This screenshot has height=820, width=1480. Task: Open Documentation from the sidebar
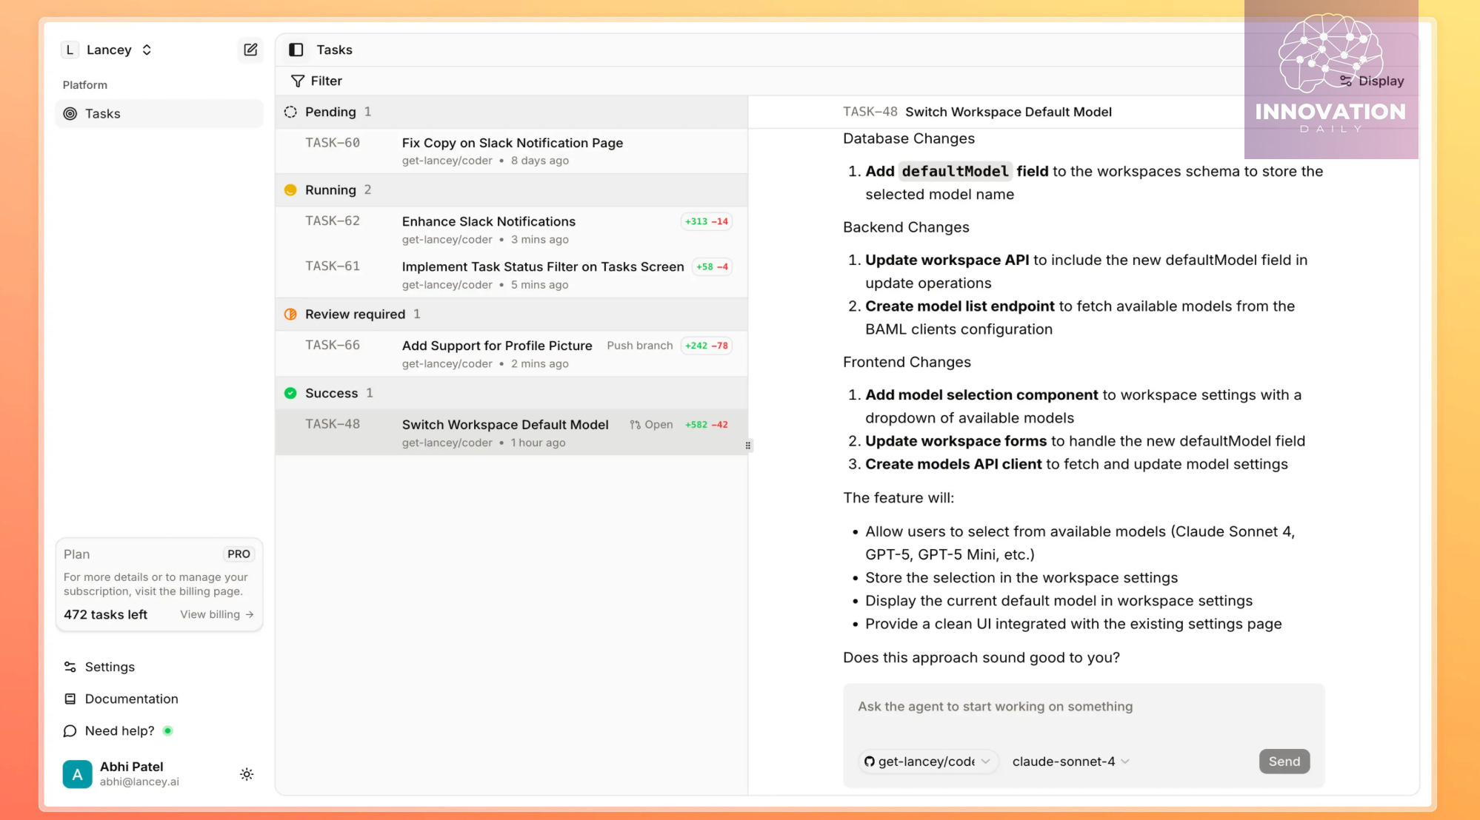131,699
